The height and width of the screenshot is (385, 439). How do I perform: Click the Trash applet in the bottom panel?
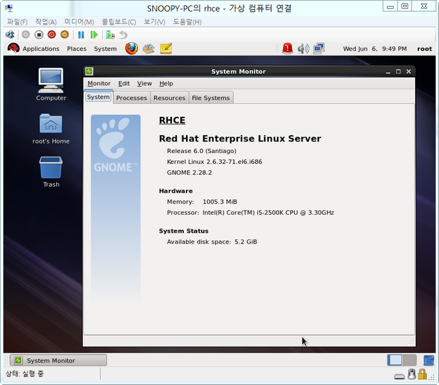pyautogui.click(x=428, y=360)
